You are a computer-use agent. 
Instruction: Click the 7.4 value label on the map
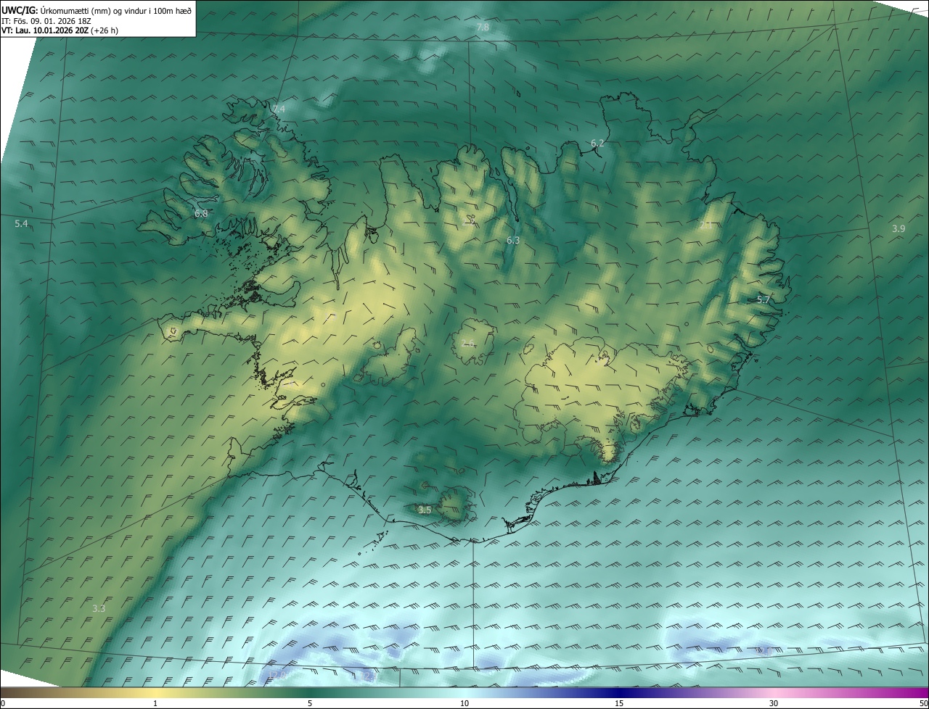click(x=279, y=109)
